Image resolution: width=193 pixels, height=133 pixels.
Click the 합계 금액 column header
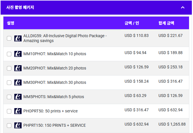(x=166, y=23)
